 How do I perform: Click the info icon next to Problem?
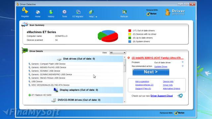(x=183, y=62)
